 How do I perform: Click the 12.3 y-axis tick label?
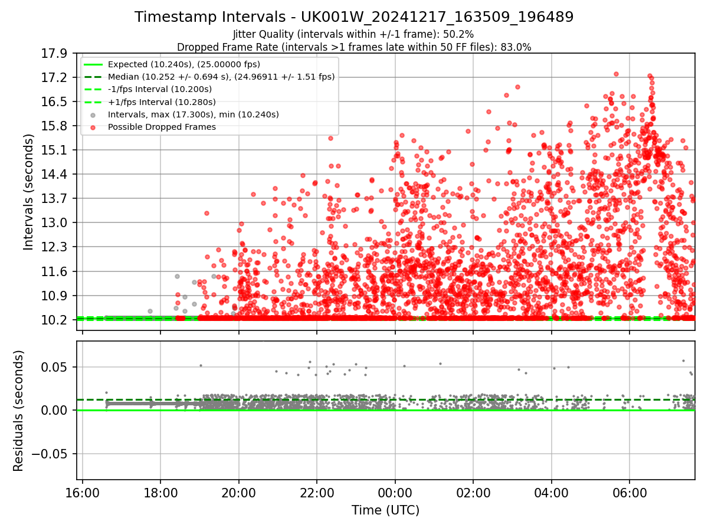coord(55,247)
